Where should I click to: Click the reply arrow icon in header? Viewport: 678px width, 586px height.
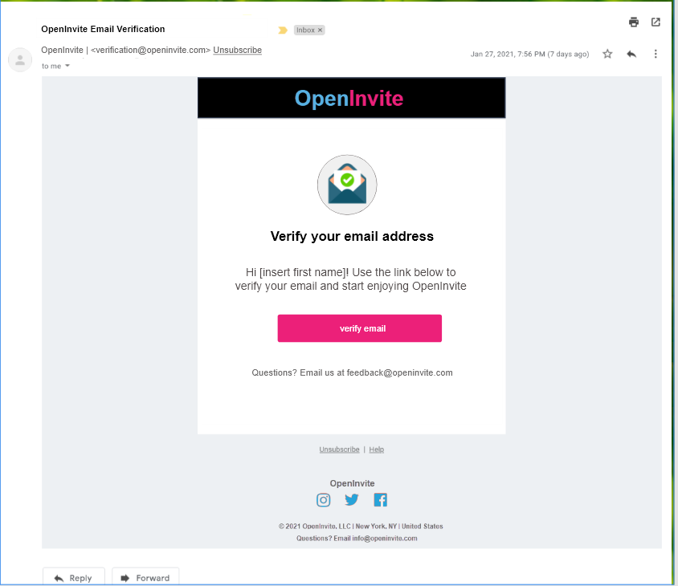click(x=631, y=54)
